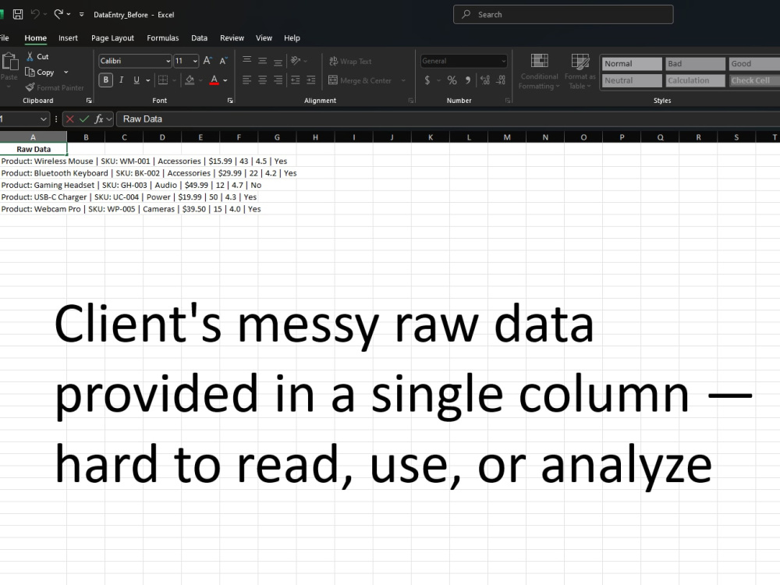Toggle Italic formatting
Image resolution: width=780 pixels, height=585 pixels.
pos(122,80)
